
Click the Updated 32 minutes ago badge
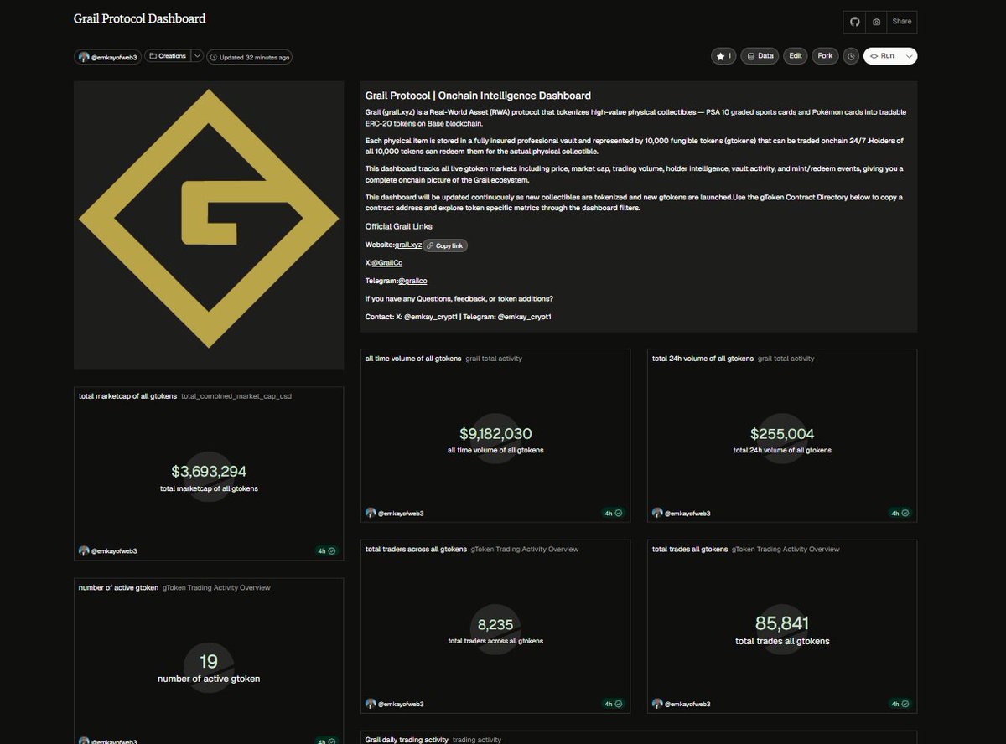(250, 57)
